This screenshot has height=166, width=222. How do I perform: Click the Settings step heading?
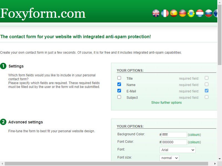click(16, 66)
